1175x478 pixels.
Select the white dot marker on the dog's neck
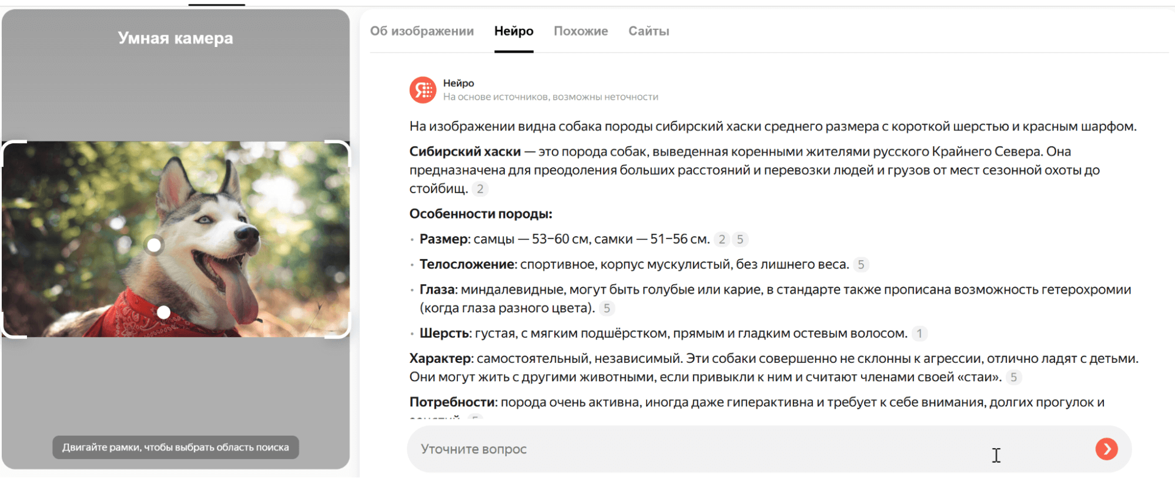tap(154, 245)
